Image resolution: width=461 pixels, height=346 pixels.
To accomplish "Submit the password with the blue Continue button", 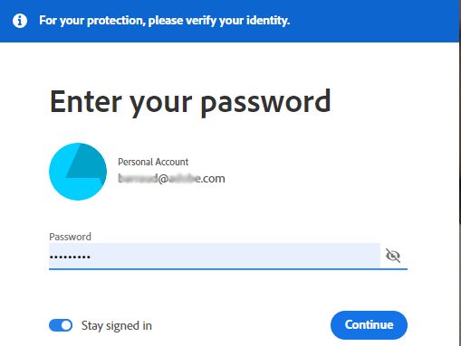I will [x=369, y=325].
